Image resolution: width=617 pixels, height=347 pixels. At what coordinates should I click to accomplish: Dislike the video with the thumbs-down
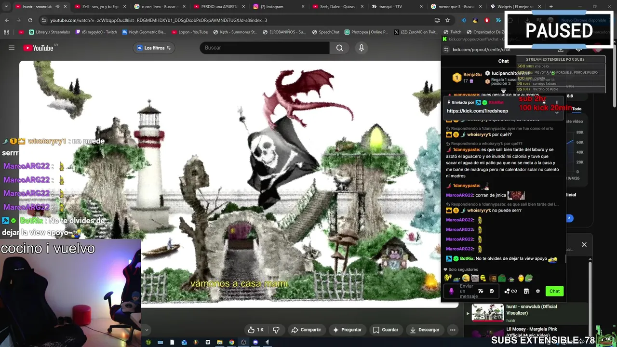click(x=276, y=330)
